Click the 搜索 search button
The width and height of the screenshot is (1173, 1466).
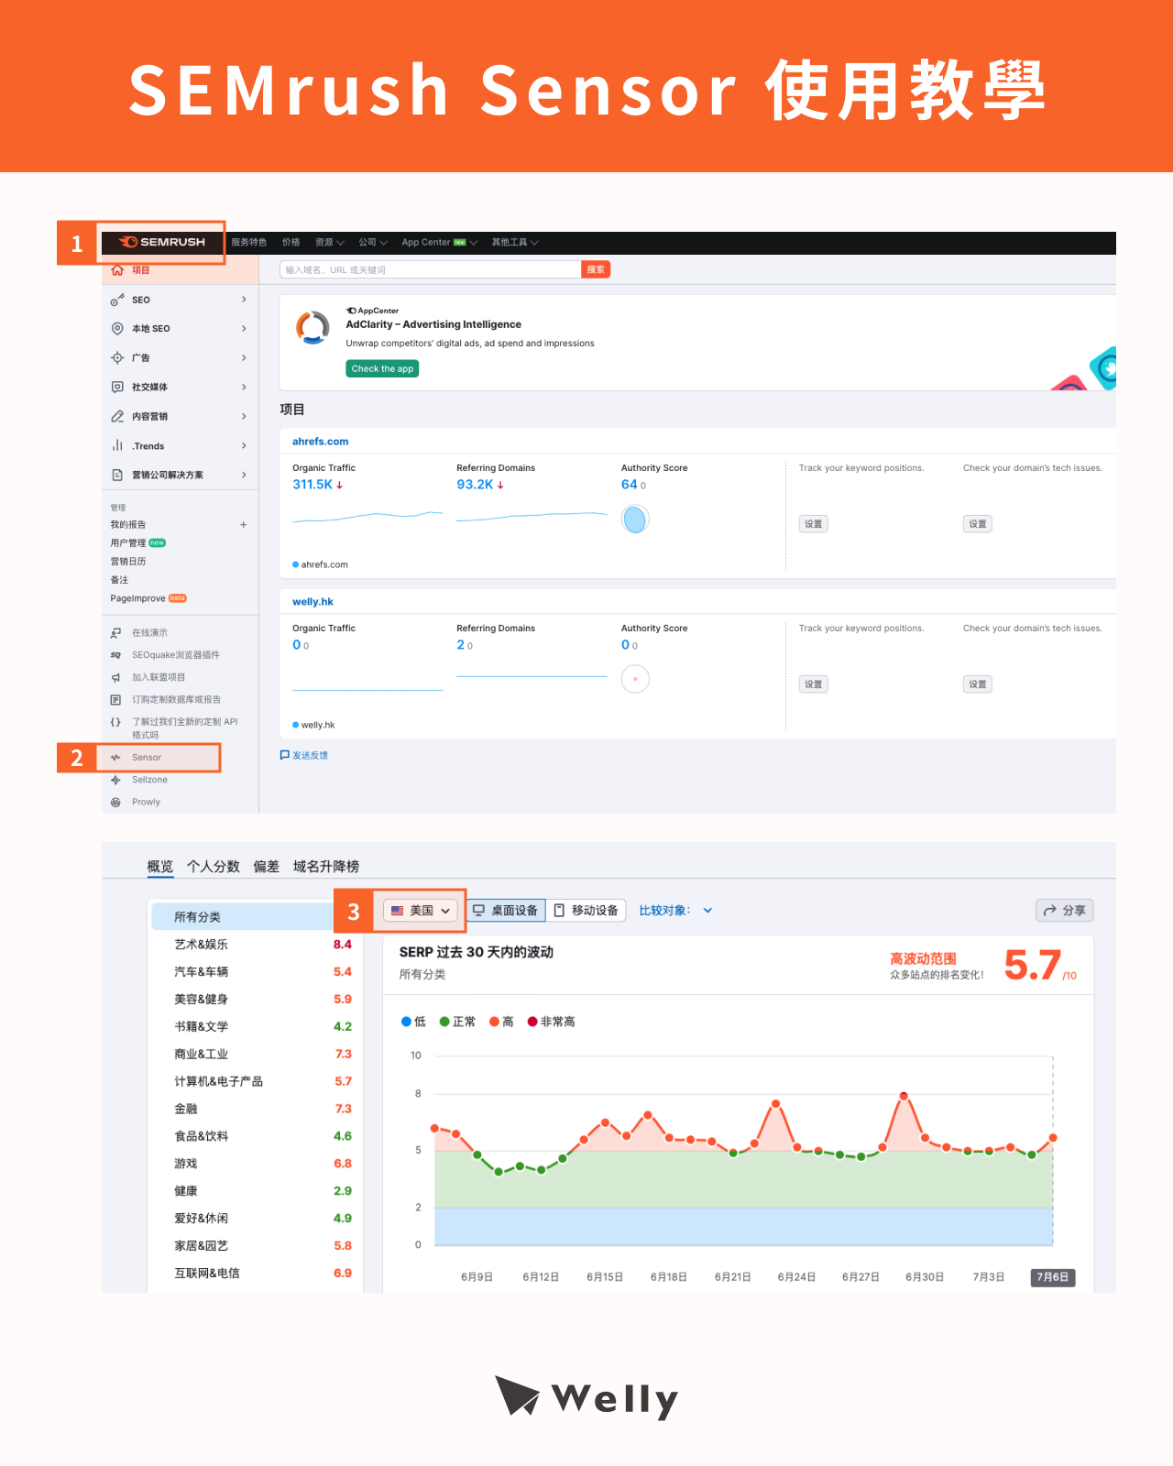[x=596, y=269]
